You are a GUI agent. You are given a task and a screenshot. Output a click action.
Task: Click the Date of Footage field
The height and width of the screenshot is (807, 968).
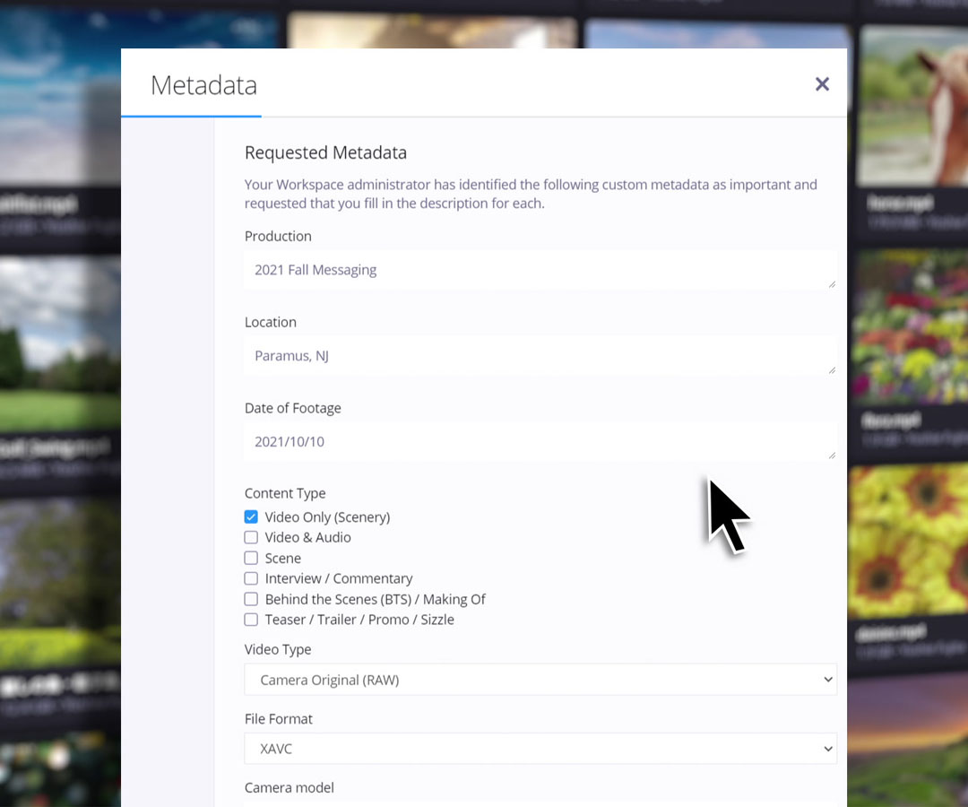click(540, 441)
